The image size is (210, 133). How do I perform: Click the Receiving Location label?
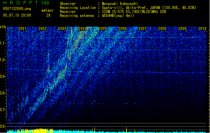click(x=78, y=8)
